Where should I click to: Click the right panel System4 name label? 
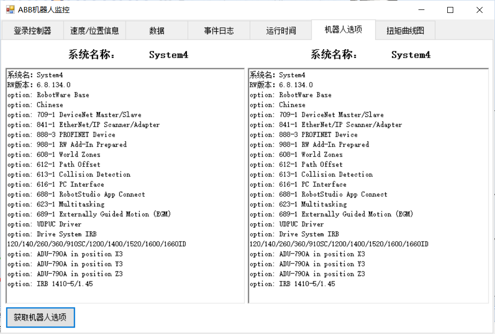pyautogui.click(x=411, y=55)
